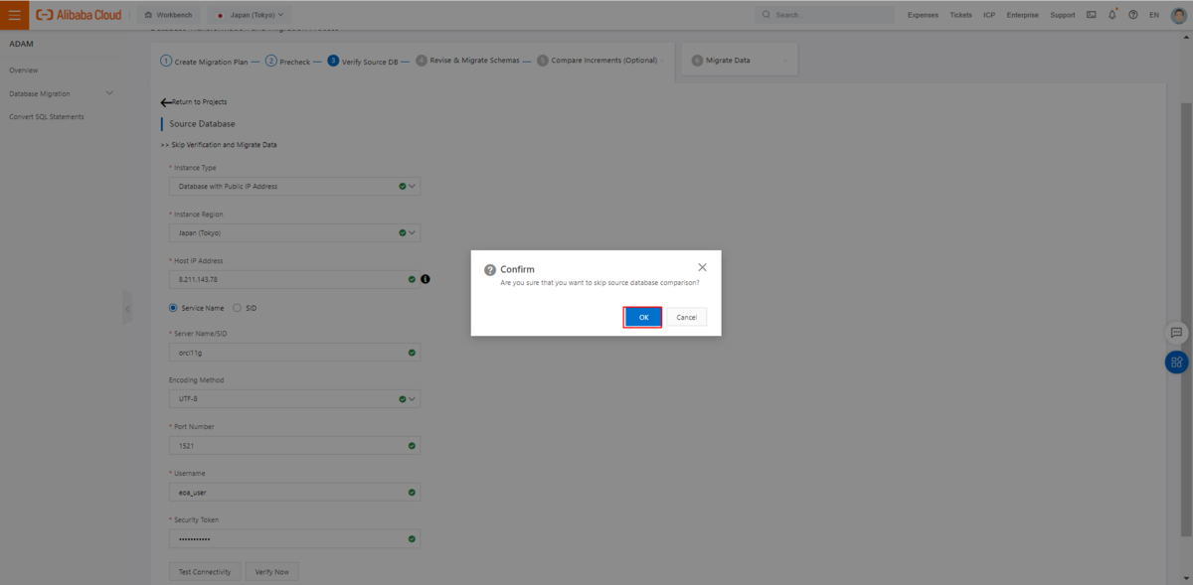Image resolution: width=1193 pixels, height=585 pixels.
Task: Click the Source Database heading
Action: click(x=203, y=124)
